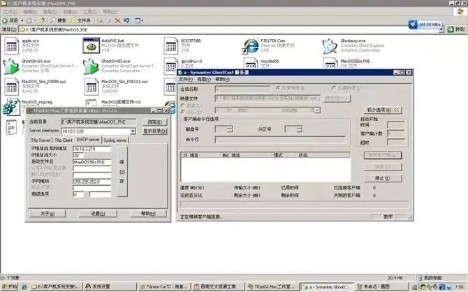The height and width of the screenshot is (292, 468).
Task: Click the subnet mask field 255.255.252.0
Action: coord(92,182)
